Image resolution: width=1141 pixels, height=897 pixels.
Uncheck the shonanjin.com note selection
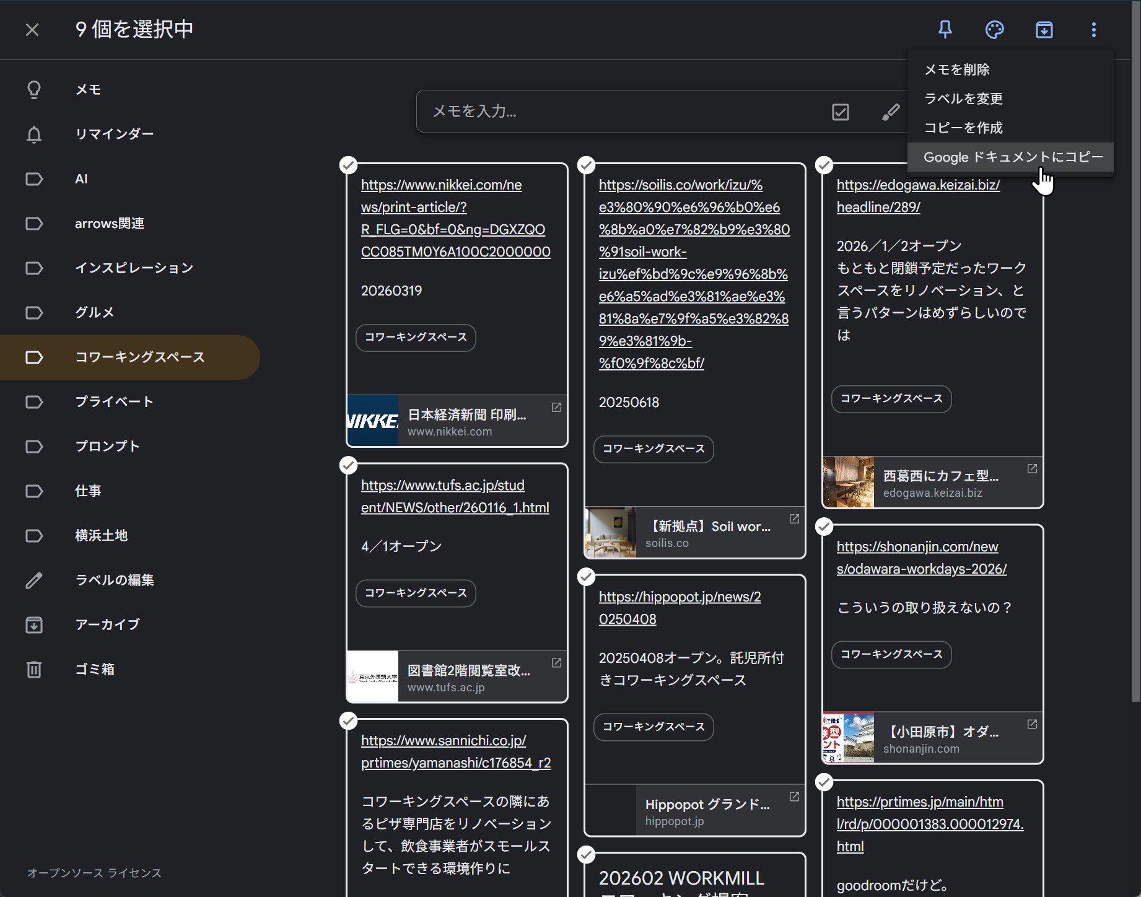point(824,527)
